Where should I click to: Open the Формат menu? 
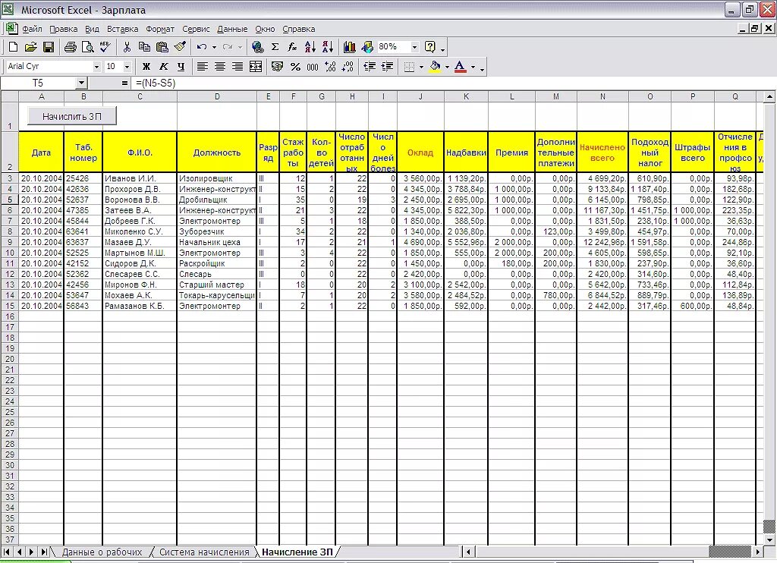coord(160,30)
